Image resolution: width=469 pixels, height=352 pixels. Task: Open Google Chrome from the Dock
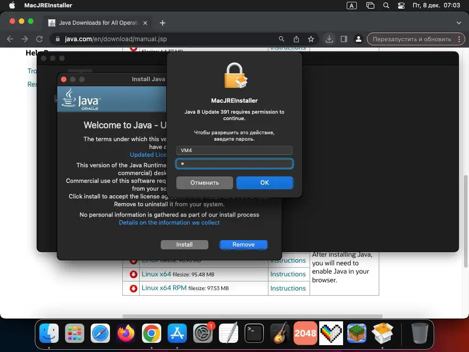(151, 333)
